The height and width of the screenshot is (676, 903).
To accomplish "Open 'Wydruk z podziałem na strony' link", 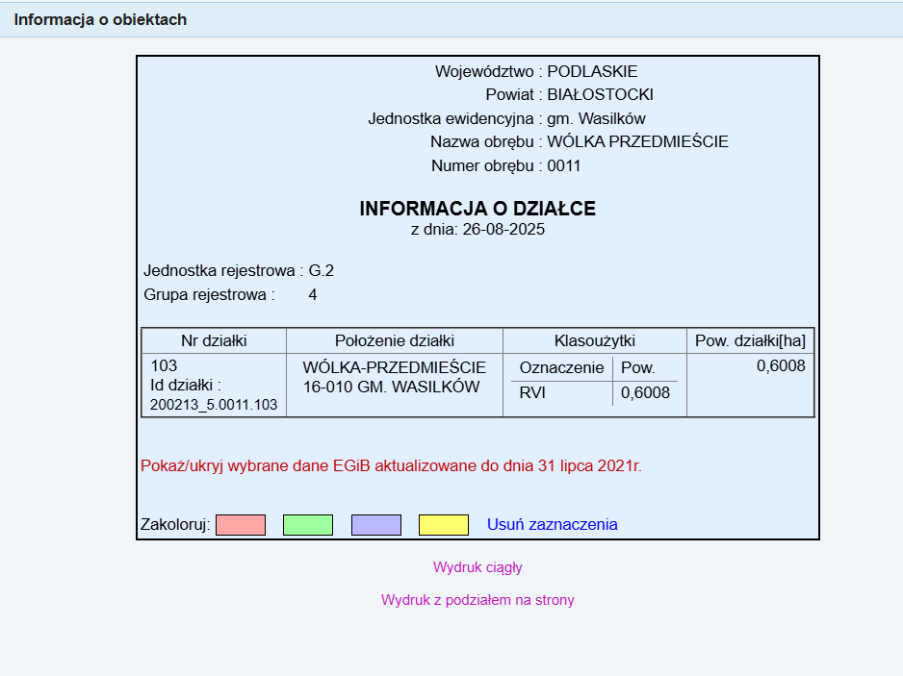I will (477, 600).
